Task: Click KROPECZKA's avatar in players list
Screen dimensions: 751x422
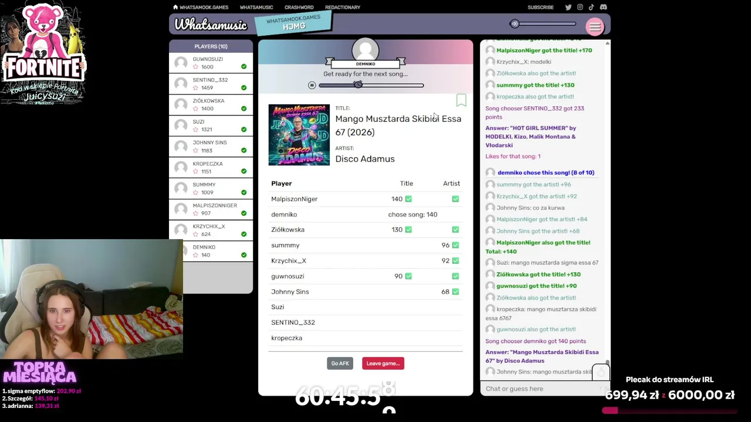Action: point(181,167)
